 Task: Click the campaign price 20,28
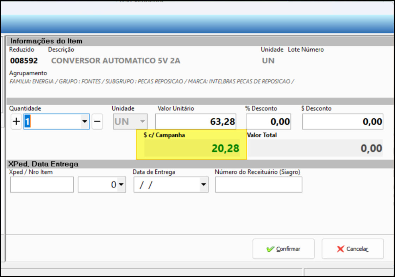tap(225, 148)
